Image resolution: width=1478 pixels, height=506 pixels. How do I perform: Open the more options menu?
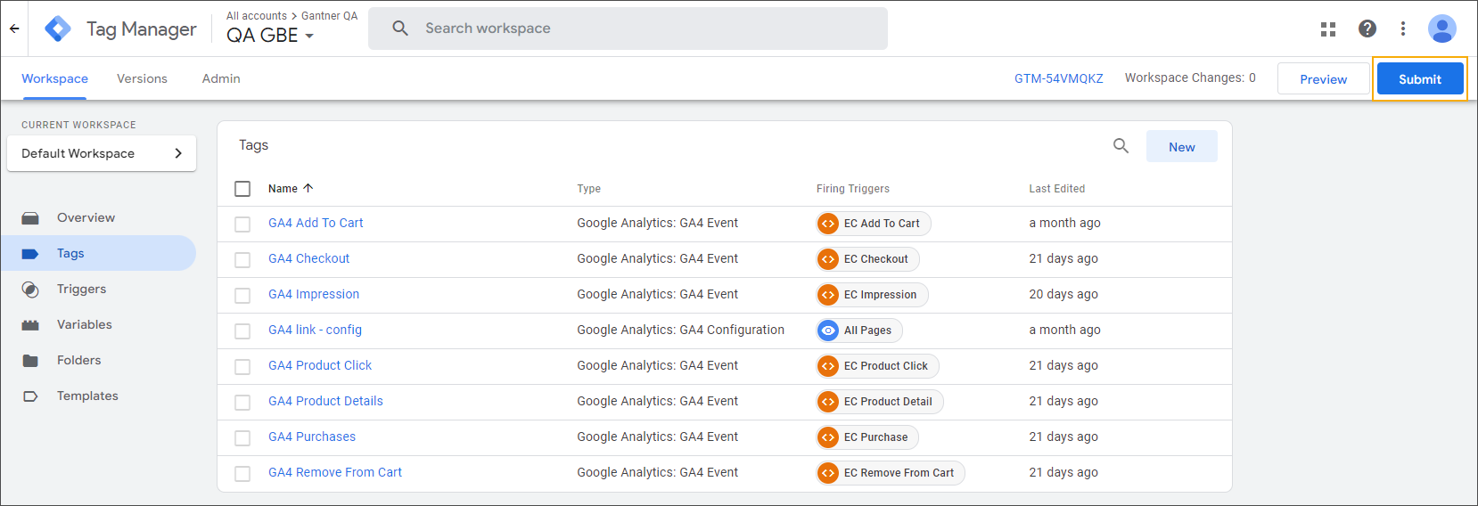[1403, 29]
